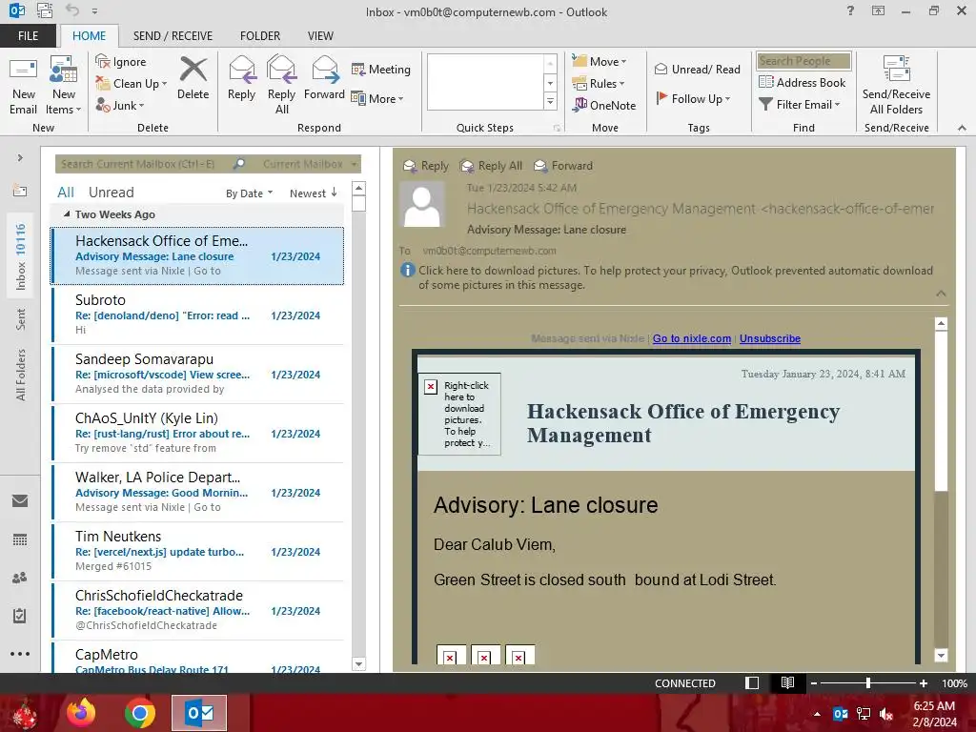Adjust the zoom slider handle
The height and width of the screenshot is (732, 976).
tap(867, 683)
